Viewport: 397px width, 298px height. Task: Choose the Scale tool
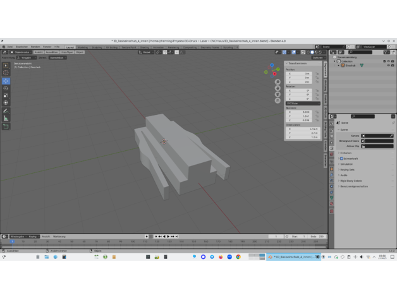6,95
